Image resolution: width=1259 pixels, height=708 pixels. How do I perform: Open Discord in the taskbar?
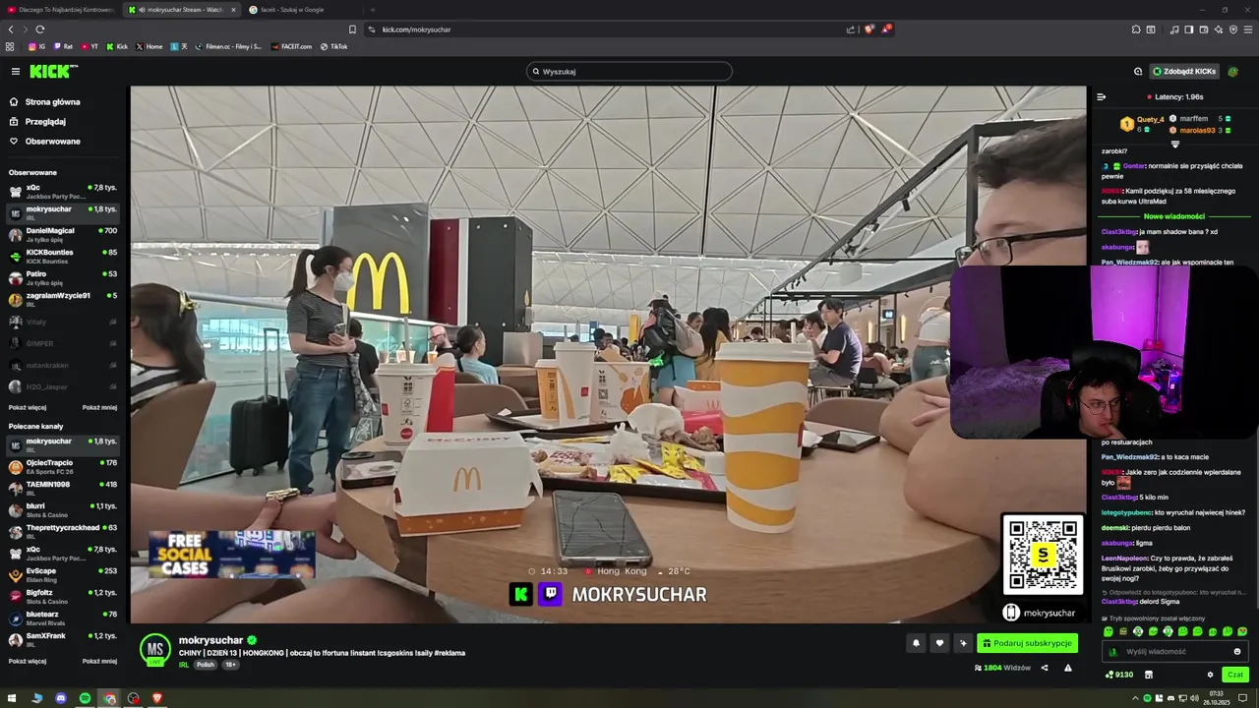pyautogui.click(x=61, y=698)
